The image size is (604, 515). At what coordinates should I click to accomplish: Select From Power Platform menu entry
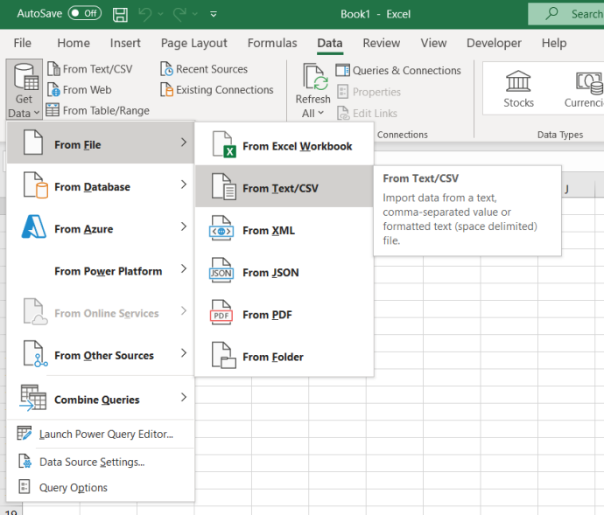[100, 270]
